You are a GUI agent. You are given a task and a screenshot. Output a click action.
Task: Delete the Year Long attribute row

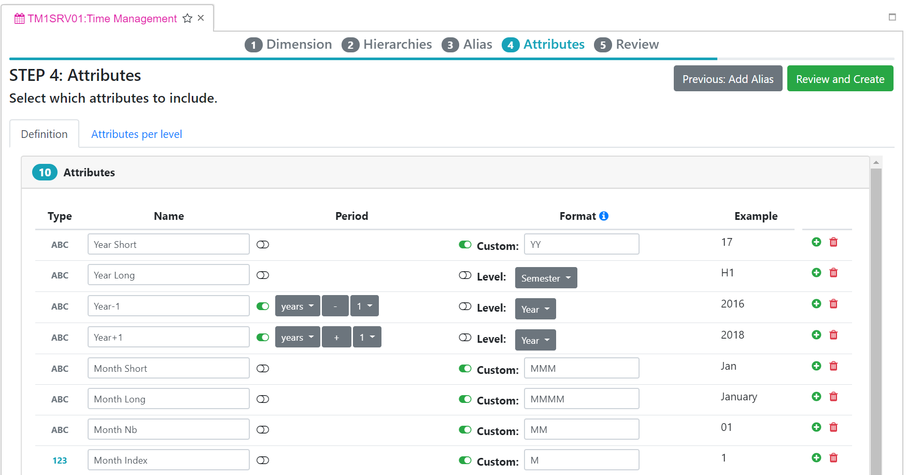coord(833,273)
